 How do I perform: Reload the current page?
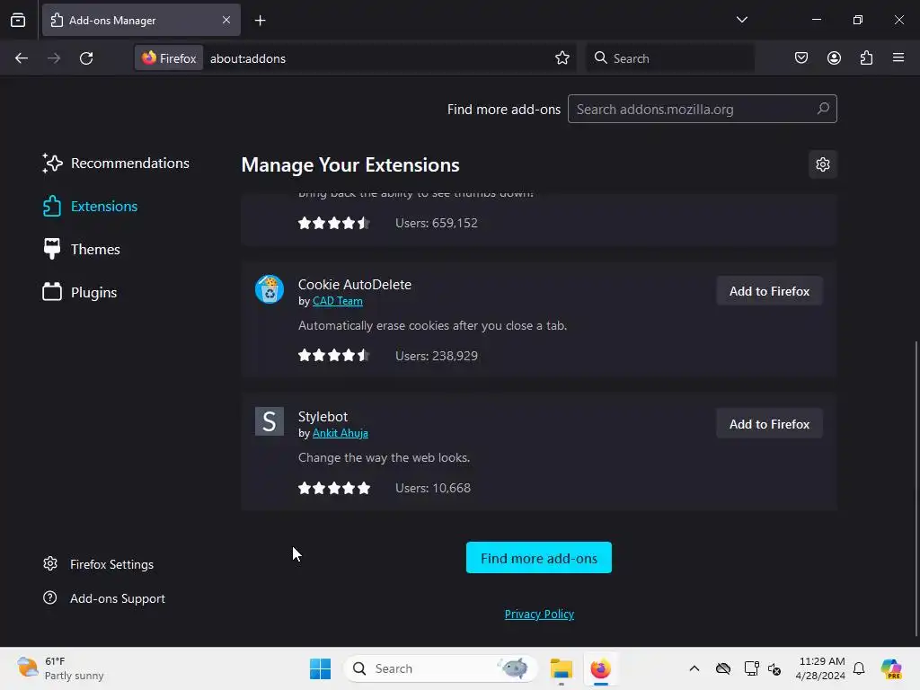click(86, 58)
